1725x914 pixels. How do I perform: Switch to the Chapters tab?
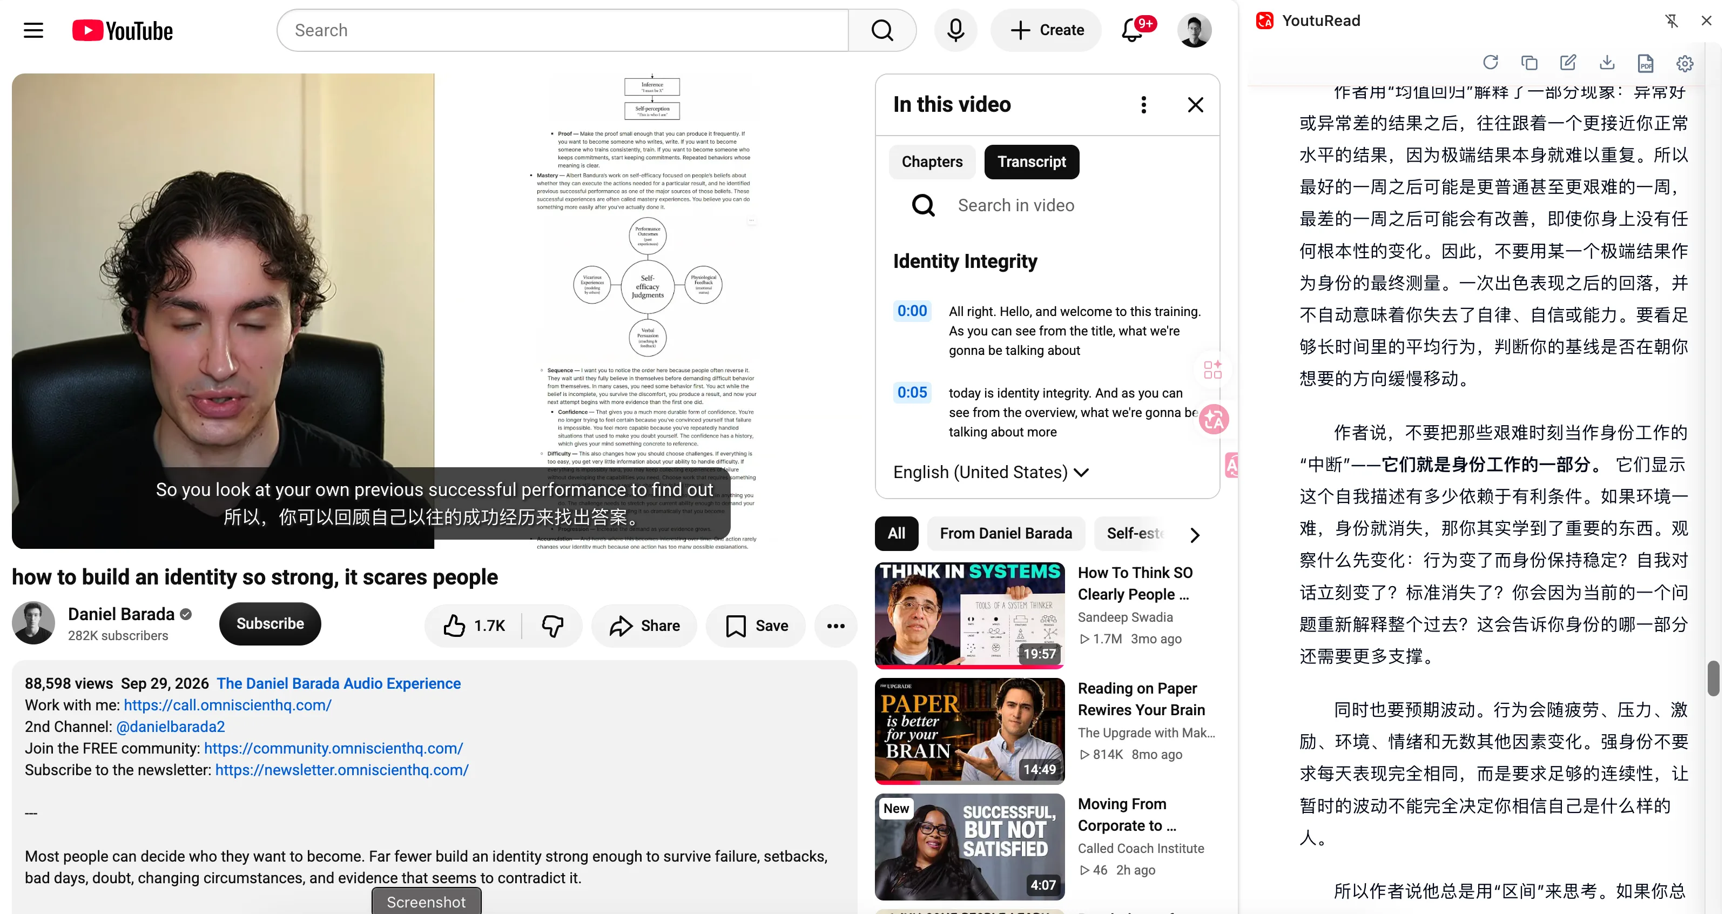[x=932, y=162]
